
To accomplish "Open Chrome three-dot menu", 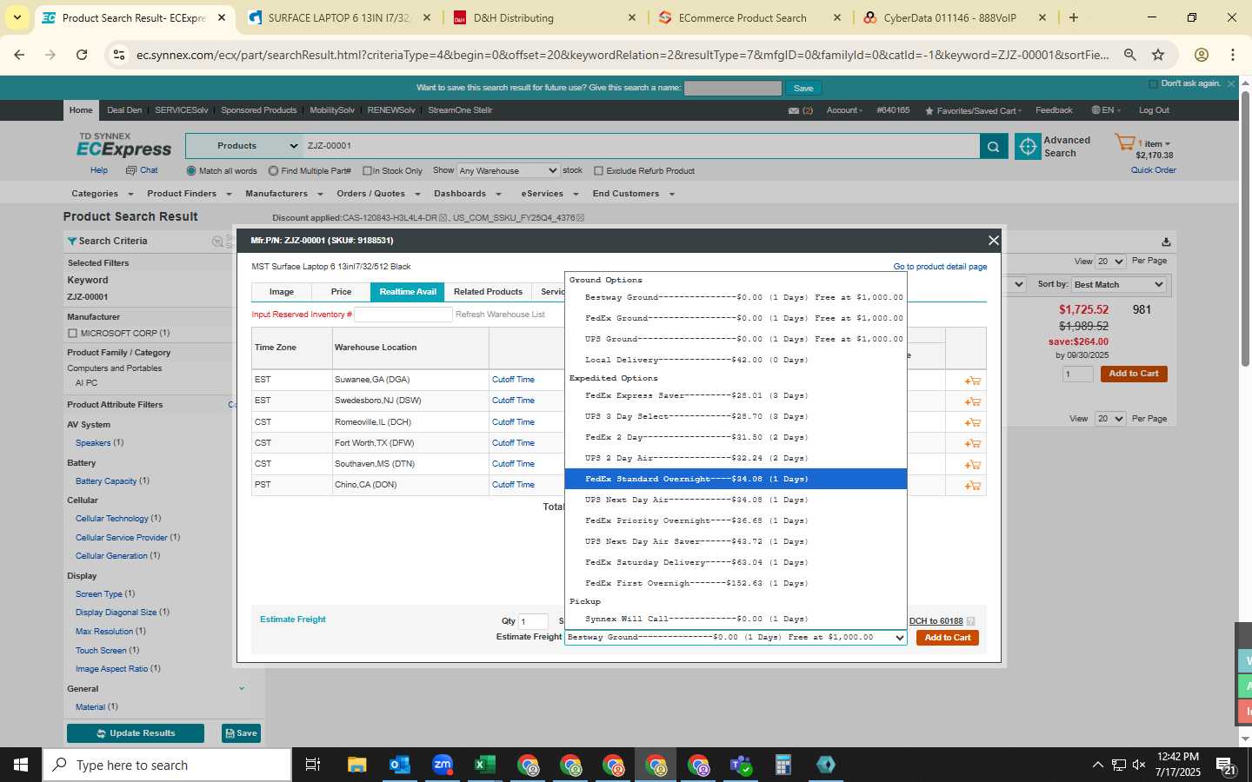I will click(1233, 55).
